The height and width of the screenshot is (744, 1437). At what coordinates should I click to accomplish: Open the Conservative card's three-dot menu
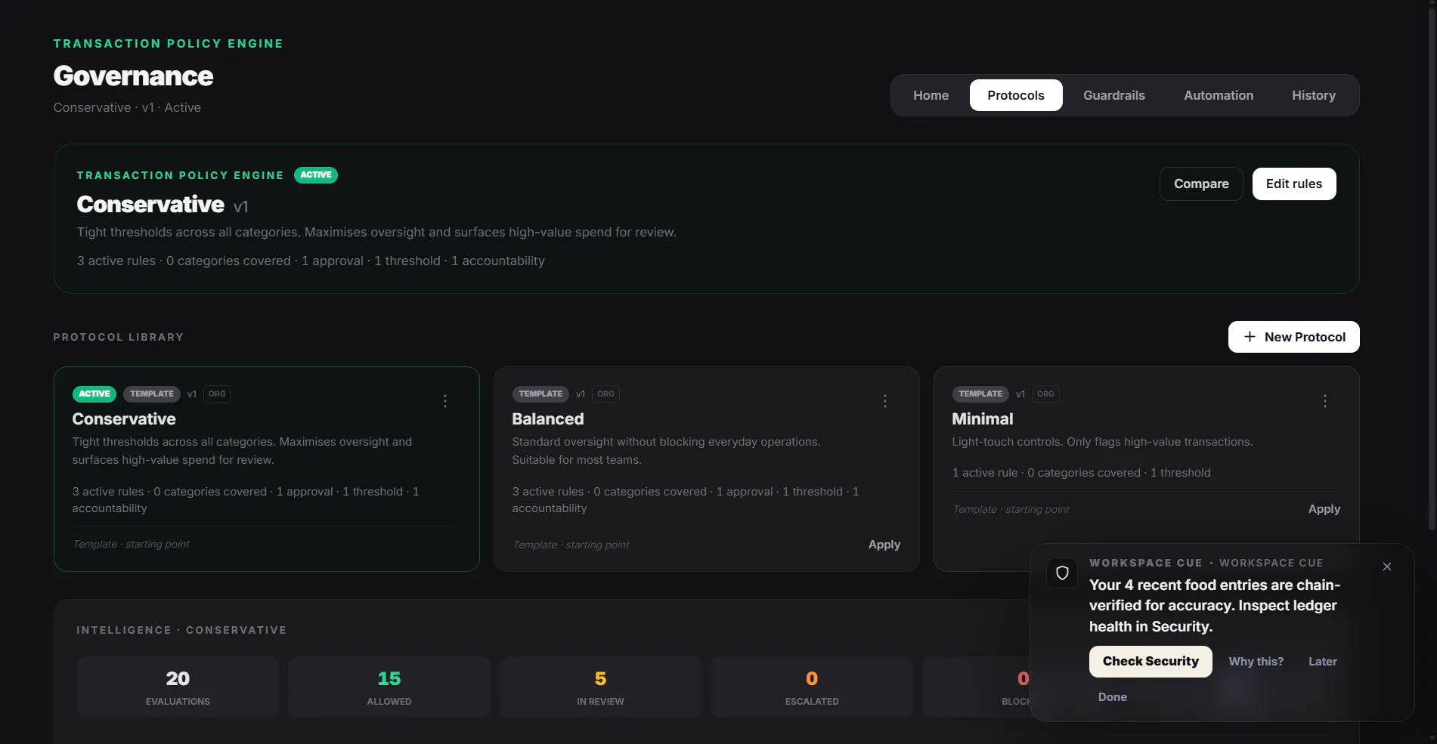(445, 401)
